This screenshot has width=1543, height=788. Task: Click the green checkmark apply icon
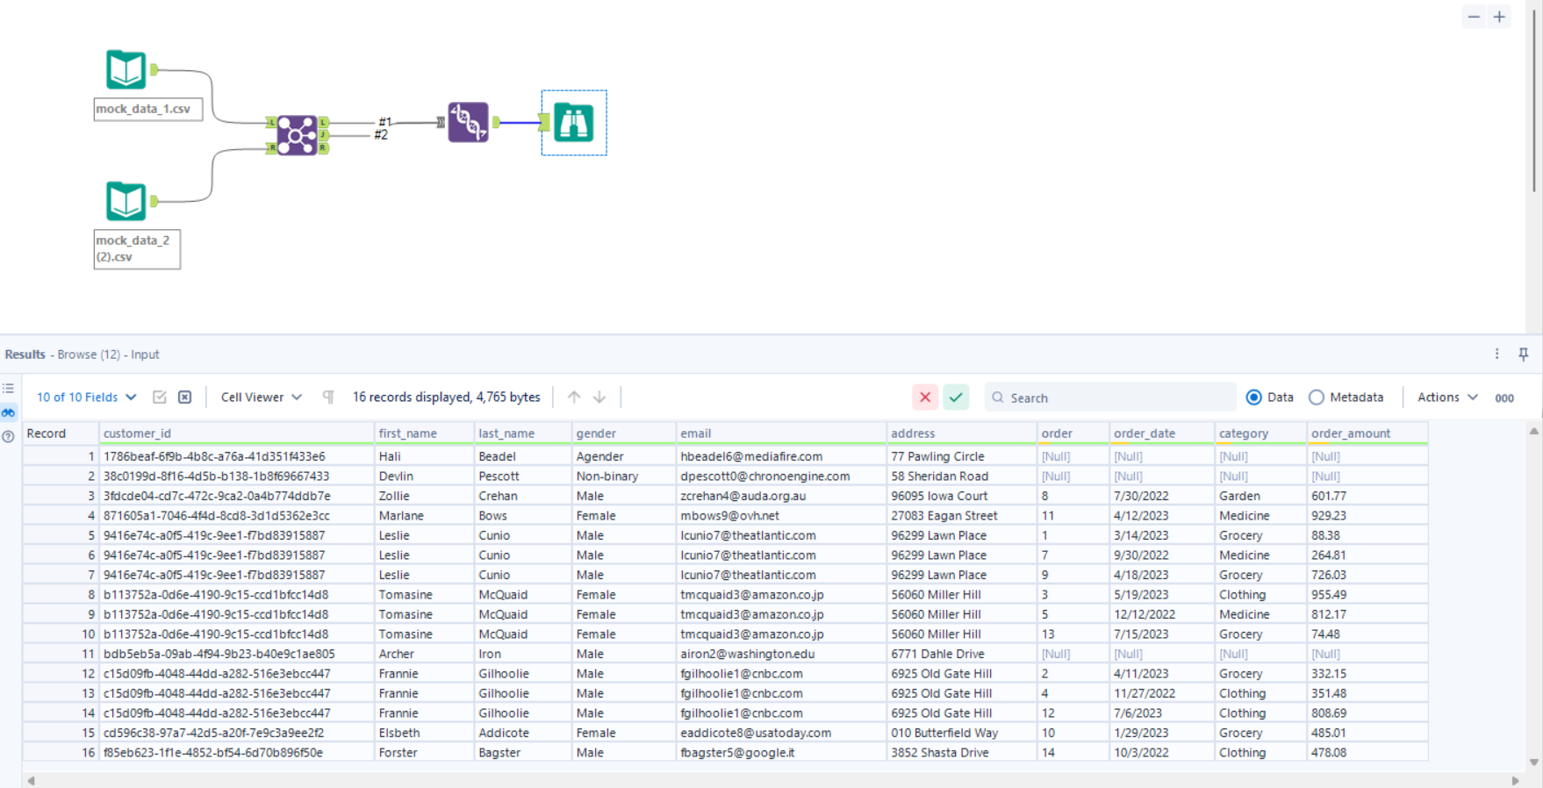point(956,398)
